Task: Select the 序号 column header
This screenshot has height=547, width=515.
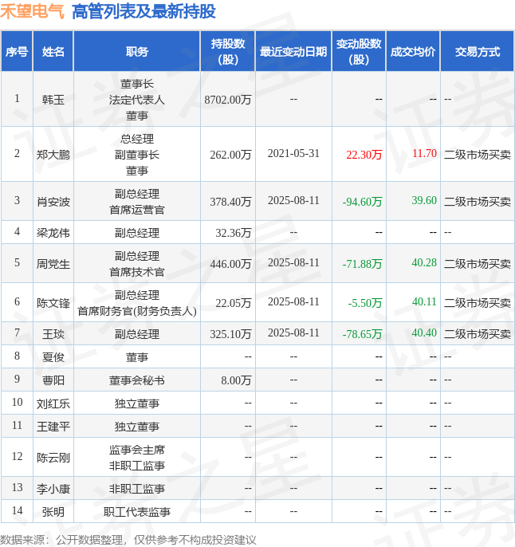Action: point(17,52)
